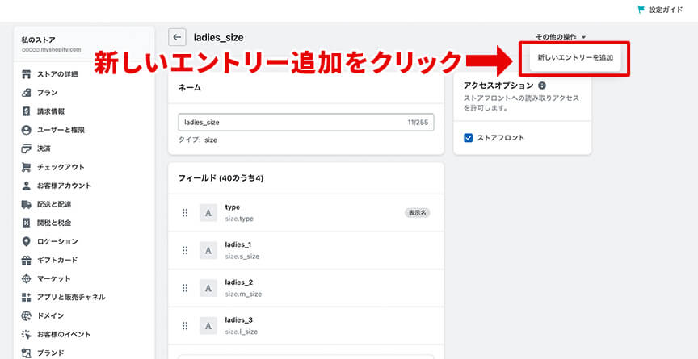Open the その他の操作 dropdown
This screenshot has height=359, width=698.
pos(561,37)
